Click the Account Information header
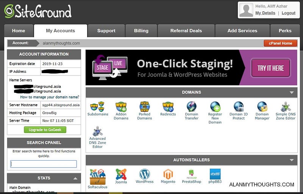Image resolution: width=303 pixels, height=194 pixels. click(x=44, y=54)
